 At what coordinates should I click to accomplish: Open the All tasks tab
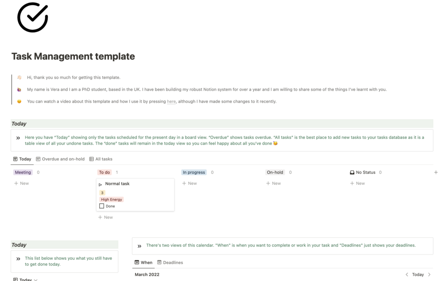[x=101, y=159]
